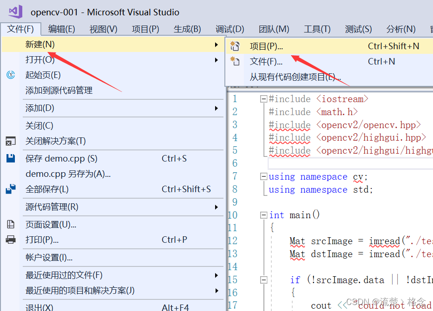This screenshot has width=433, height=311.
Task: Click the save demo.cpp floppy icon
Action: (11, 158)
